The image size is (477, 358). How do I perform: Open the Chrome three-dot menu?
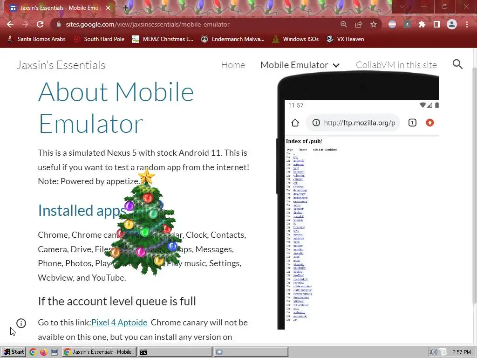467,24
